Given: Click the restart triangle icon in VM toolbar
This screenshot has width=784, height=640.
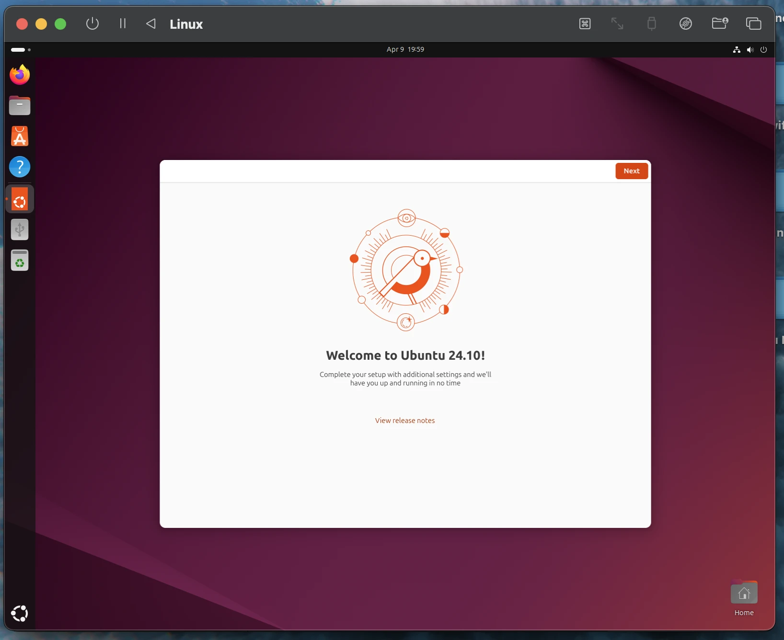Looking at the screenshot, I should click(151, 23).
